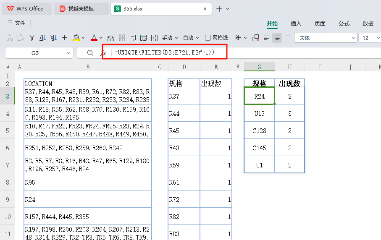Click the cell containing R251, R252, R258
The width and height of the screenshot is (381, 240).
pos(88,148)
